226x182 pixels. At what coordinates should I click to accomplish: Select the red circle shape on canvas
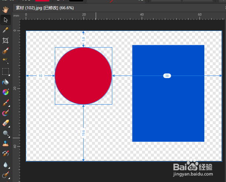coord(84,76)
